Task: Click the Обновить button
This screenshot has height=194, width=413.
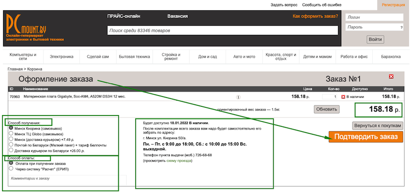Action: click(327, 109)
